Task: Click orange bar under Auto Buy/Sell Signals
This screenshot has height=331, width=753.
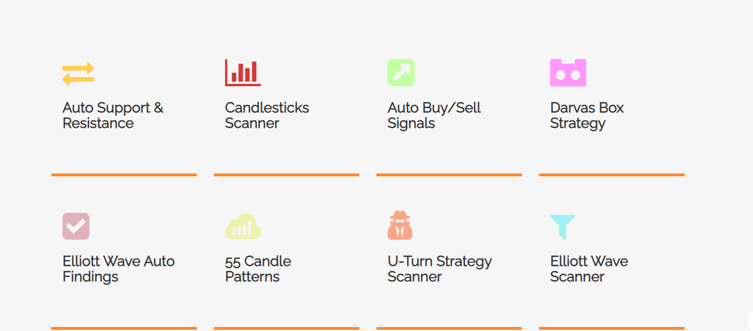Action: pos(449,175)
